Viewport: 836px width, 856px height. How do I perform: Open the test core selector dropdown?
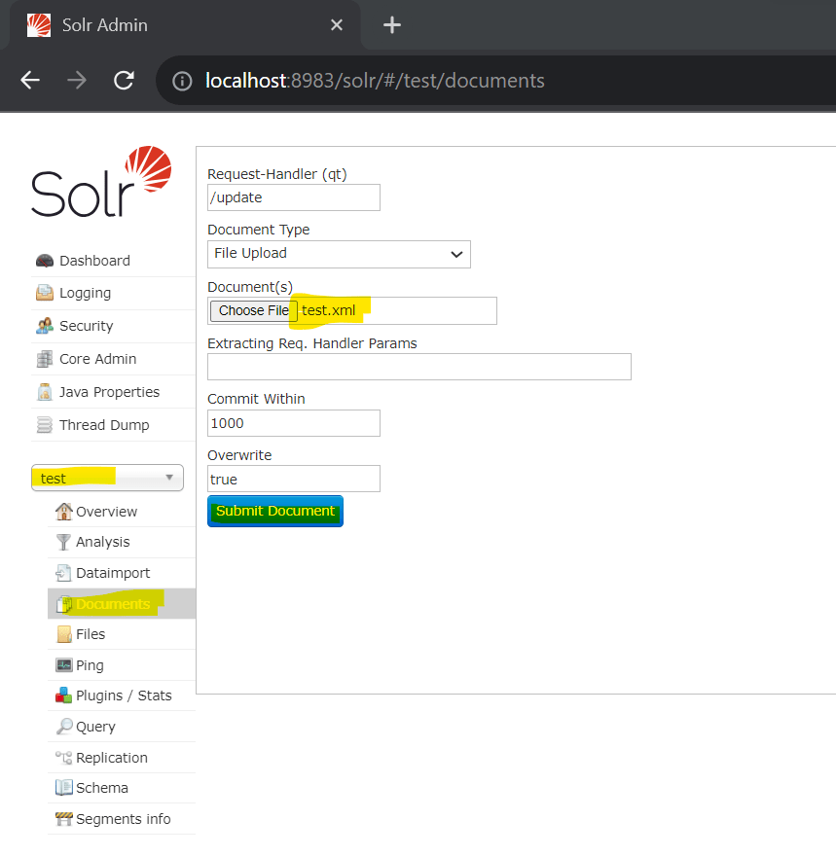[108, 478]
